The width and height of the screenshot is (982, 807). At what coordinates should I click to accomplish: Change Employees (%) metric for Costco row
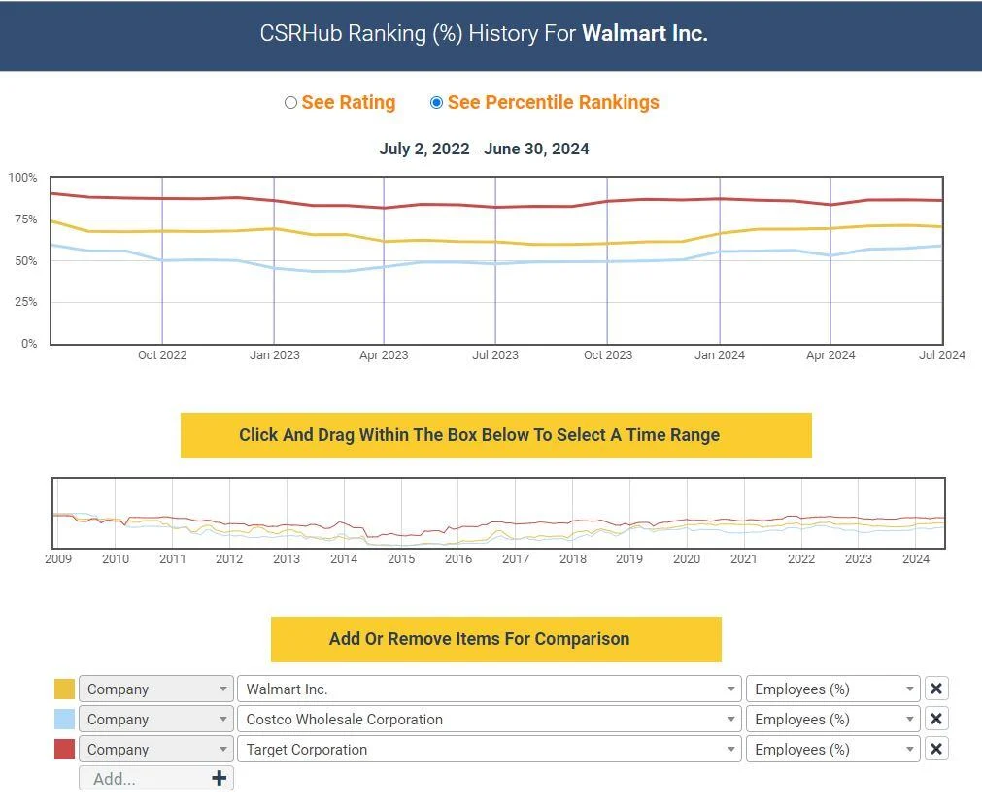coord(832,719)
